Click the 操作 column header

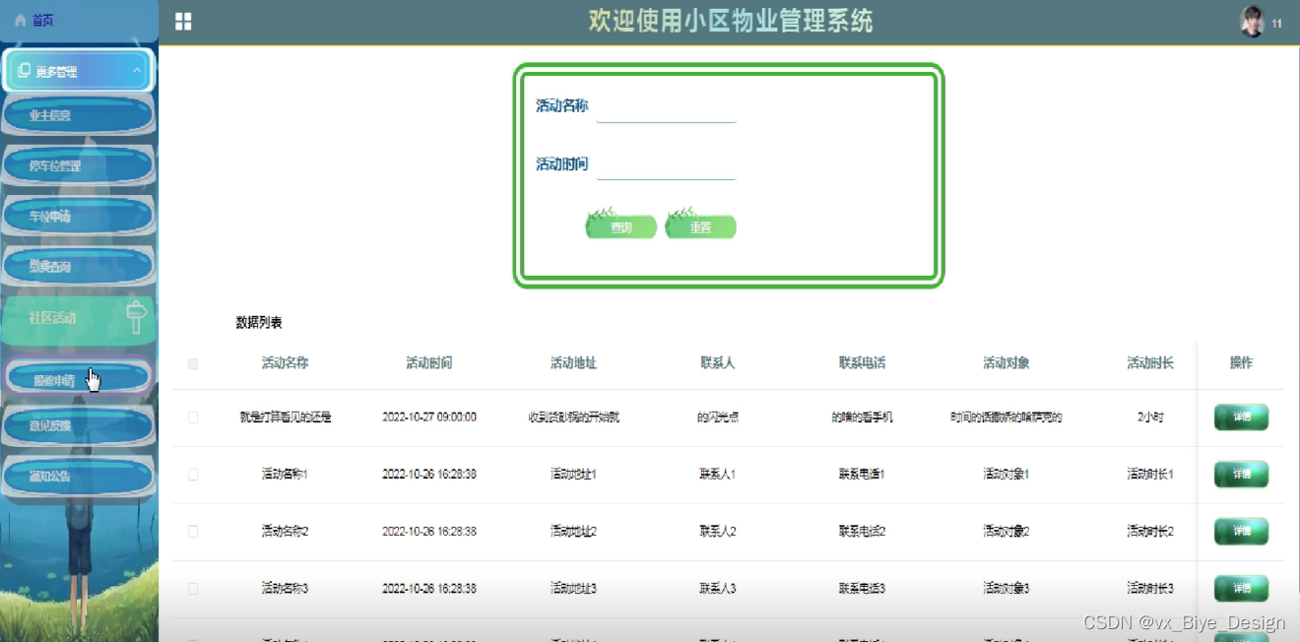(1241, 363)
